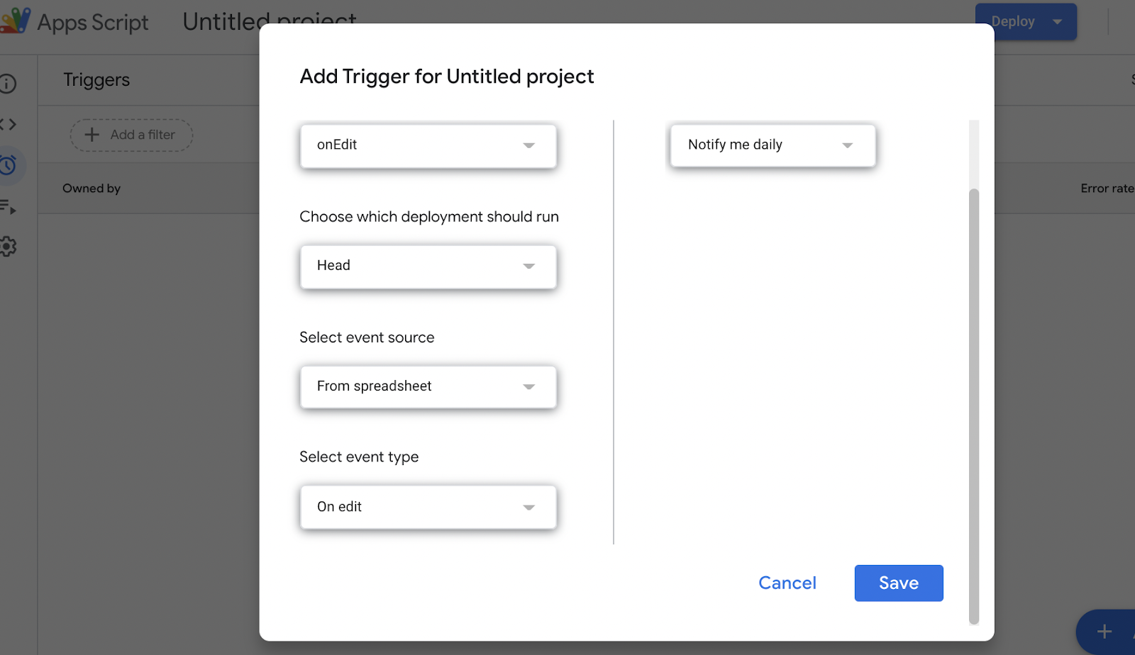Open the Executions panel icon
Screen dimensions: 1135x655
click(9, 208)
